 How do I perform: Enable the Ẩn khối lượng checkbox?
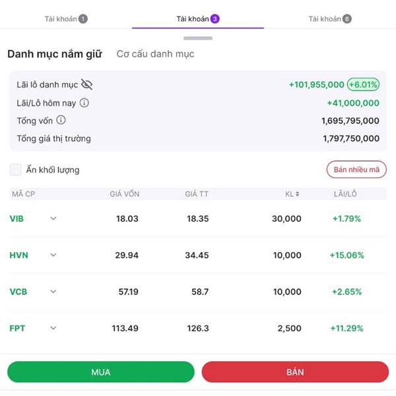click(x=16, y=170)
